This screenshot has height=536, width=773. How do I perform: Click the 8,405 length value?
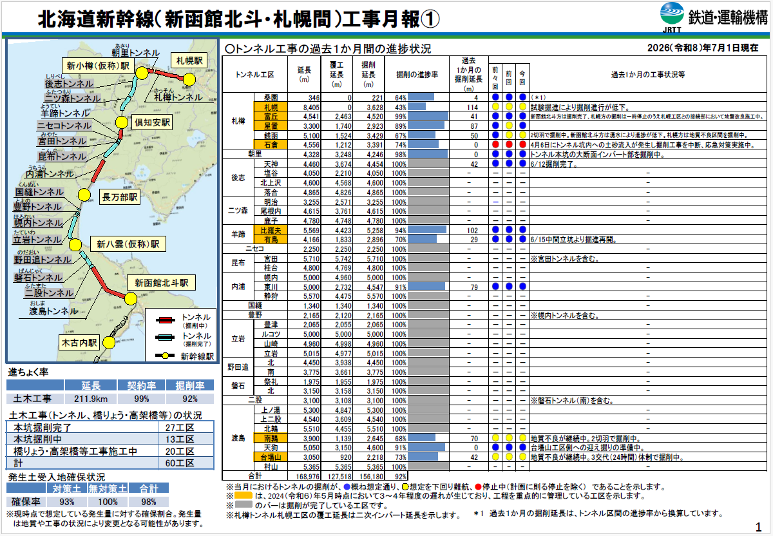tap(310, 107)
